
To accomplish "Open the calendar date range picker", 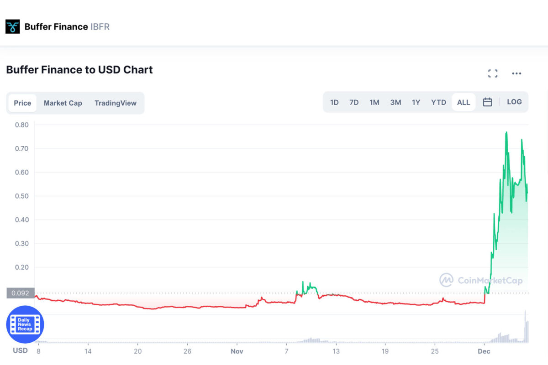I will point(487,102).
